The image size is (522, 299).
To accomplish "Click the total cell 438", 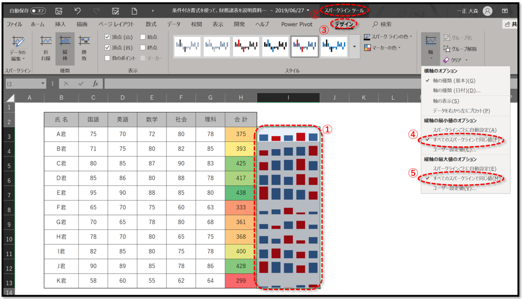I will point(241,193).
